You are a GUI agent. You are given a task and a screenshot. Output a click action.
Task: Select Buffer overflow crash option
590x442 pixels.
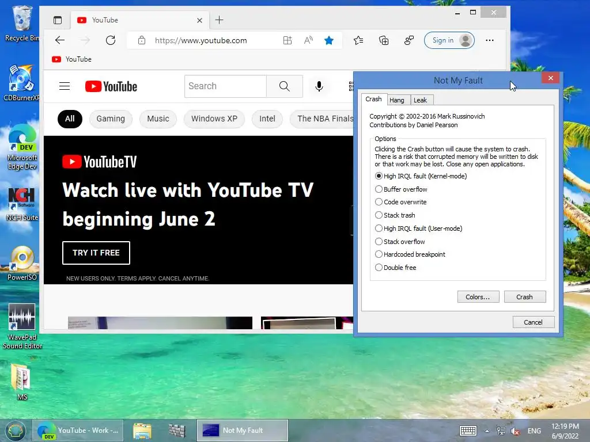(401, 189)
